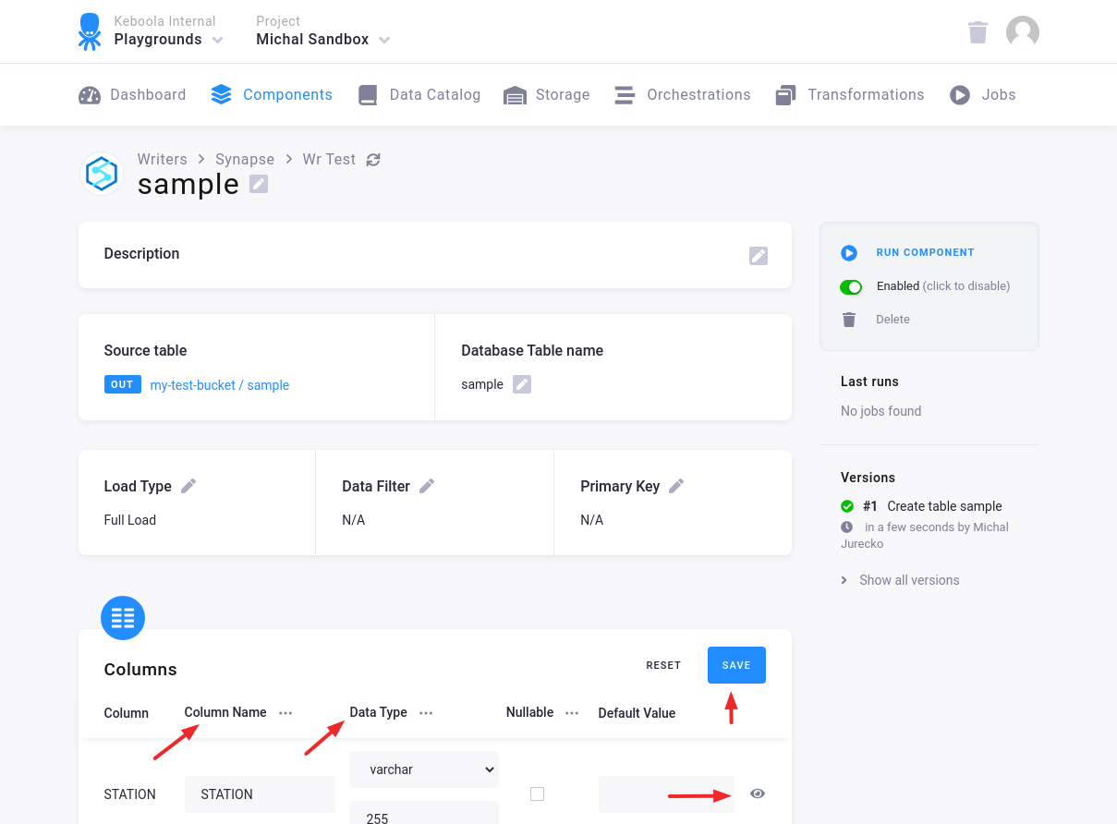
Task: Check the Nullable box for STATION
Action: point(537,794)
